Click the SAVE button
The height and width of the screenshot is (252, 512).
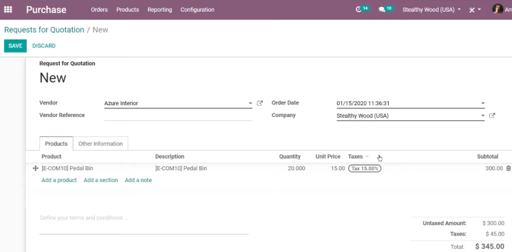point(15,46)
